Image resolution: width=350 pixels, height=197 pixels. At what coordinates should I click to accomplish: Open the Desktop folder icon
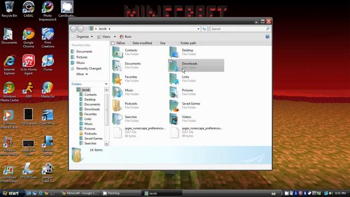[174, 52]
